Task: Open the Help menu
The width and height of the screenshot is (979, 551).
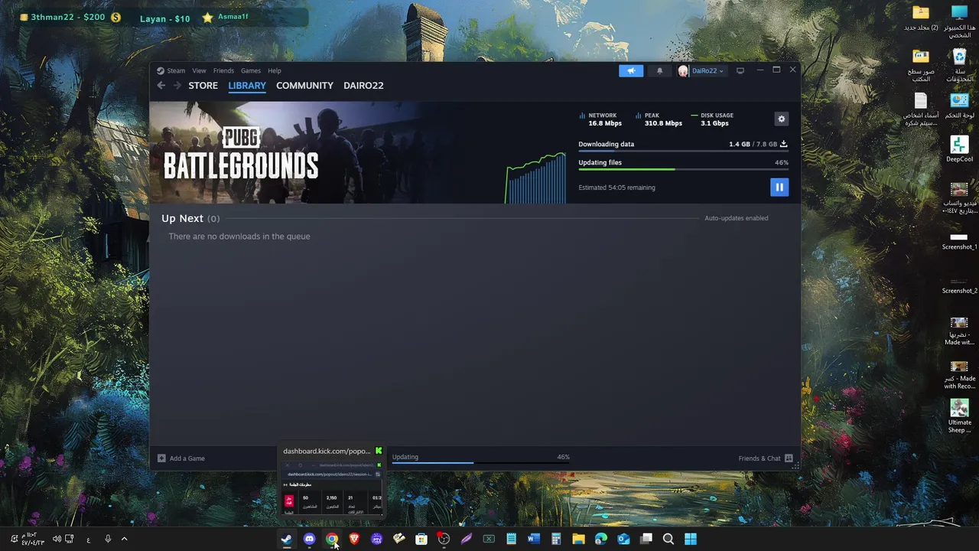Action: pos(274,70)
